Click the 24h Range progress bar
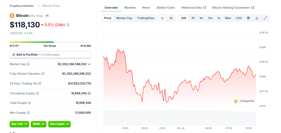 [50, 42]
